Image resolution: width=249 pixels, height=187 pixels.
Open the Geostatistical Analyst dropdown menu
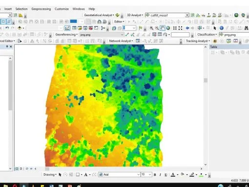coord(99,15)
